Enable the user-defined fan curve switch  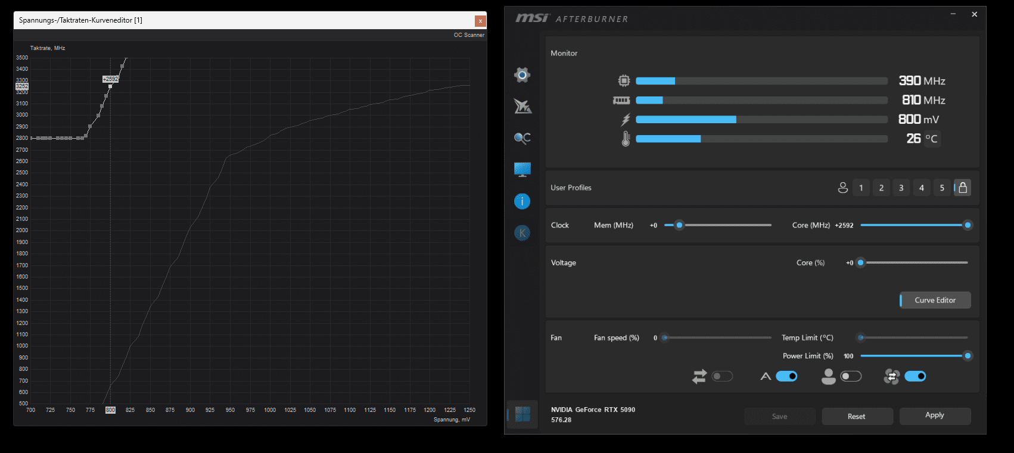coord(851,376)
